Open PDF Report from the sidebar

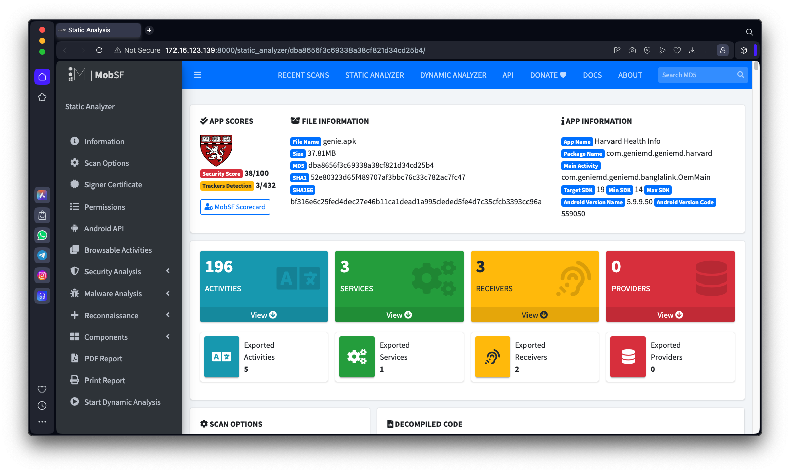[x=119, y=359]
